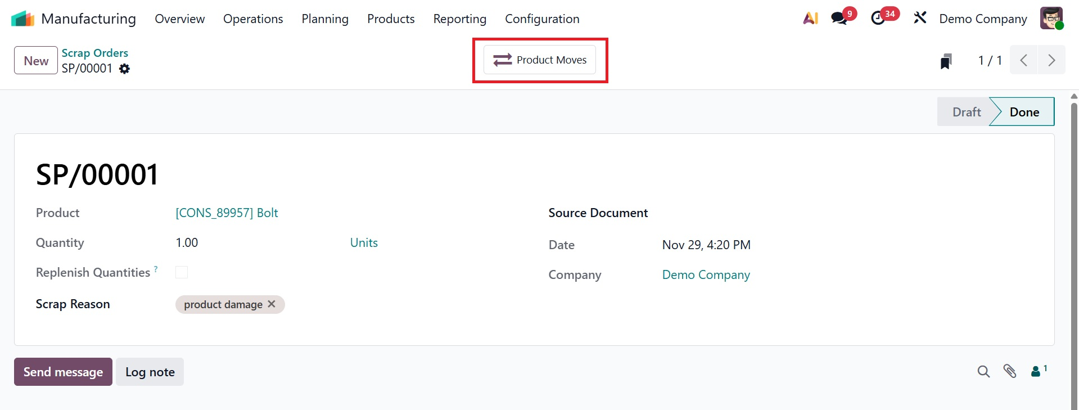Open the Reporting menu

coord(459,19)
